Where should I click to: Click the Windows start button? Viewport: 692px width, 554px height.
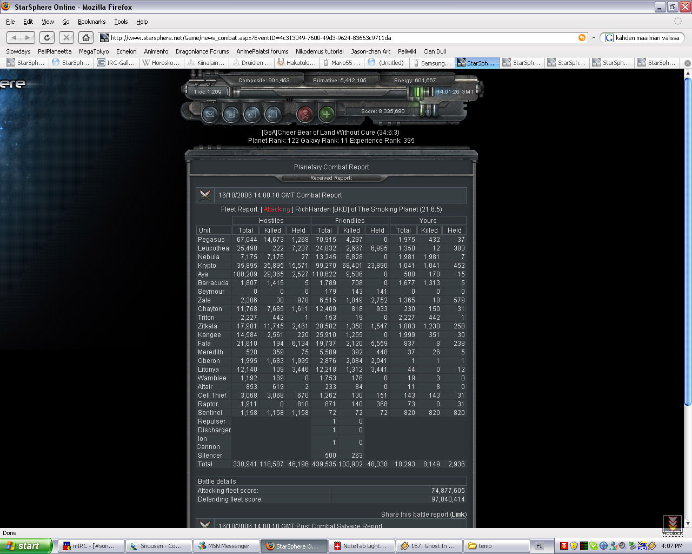pyautogui.click(x=26, y=546)
